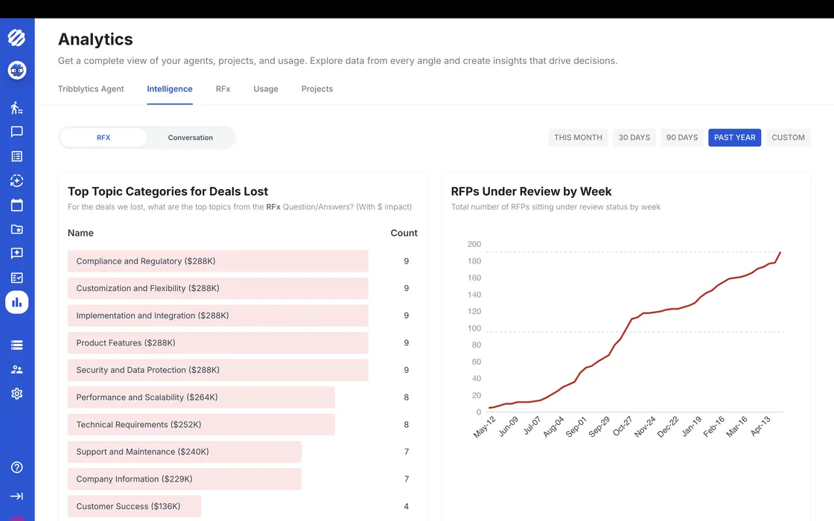Switch to the RFx tab

[x=223, y=89]
